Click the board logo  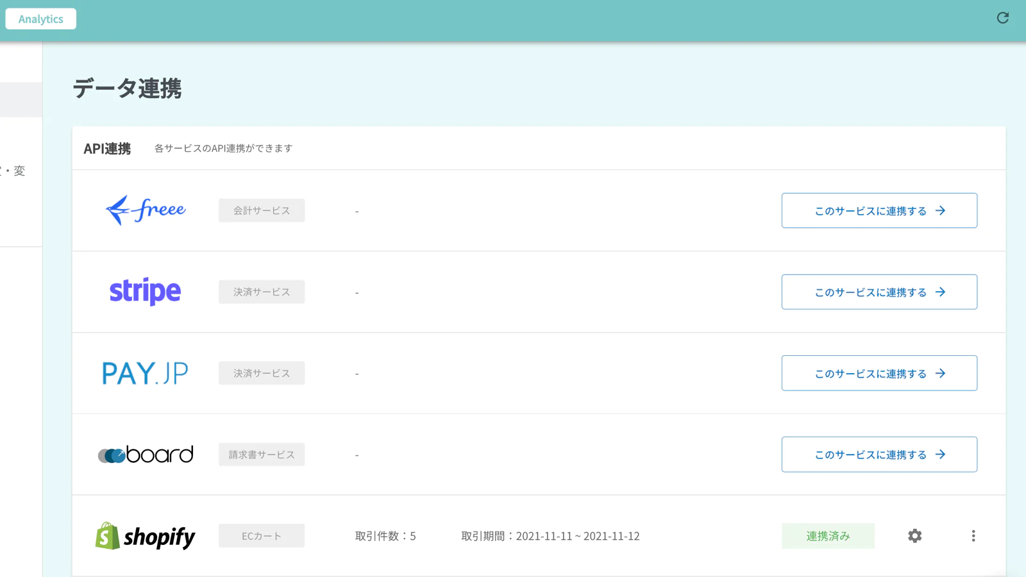pos(146,455)
